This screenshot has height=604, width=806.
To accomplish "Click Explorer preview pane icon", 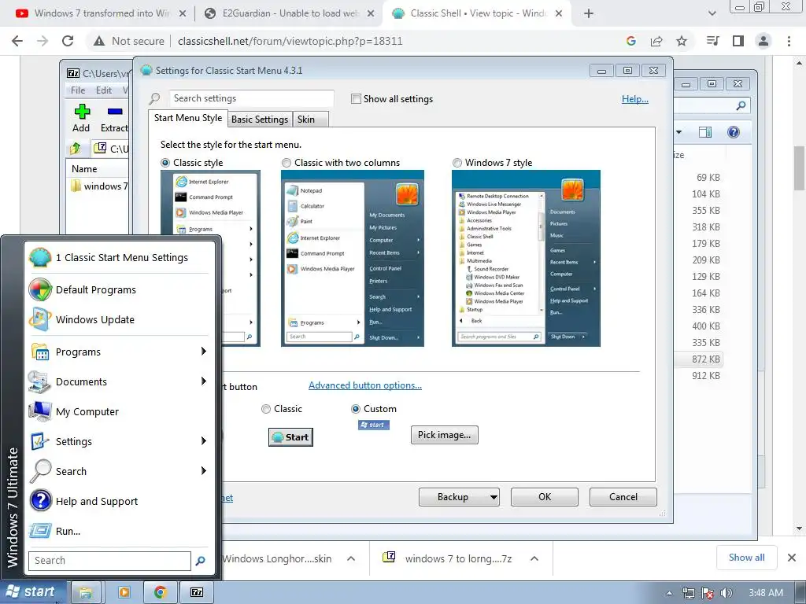I will click(x=704, y=132).
